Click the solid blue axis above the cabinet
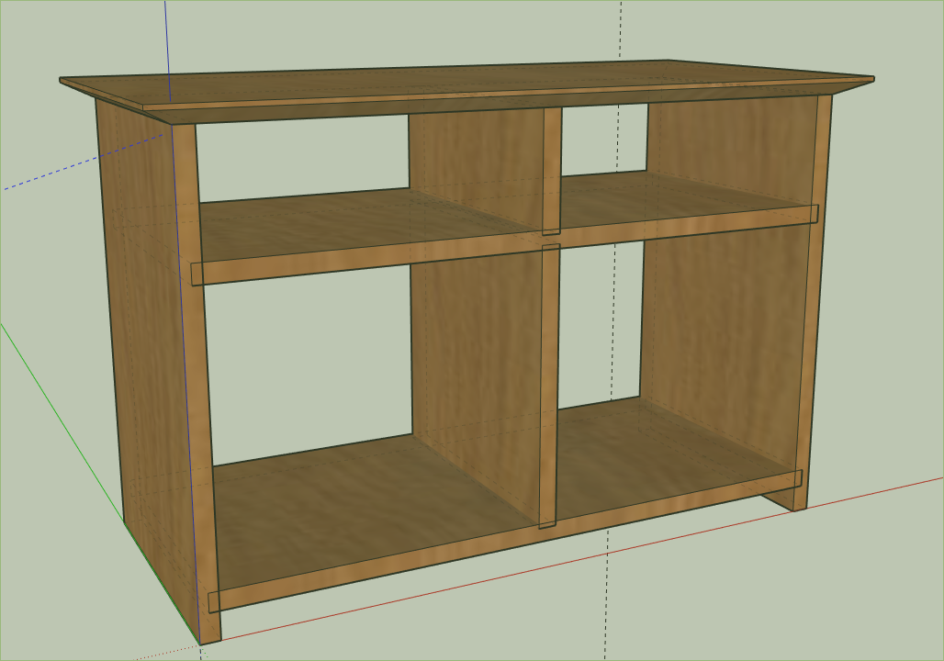This screenshot has width=944, height=661. tap(167, 46)
